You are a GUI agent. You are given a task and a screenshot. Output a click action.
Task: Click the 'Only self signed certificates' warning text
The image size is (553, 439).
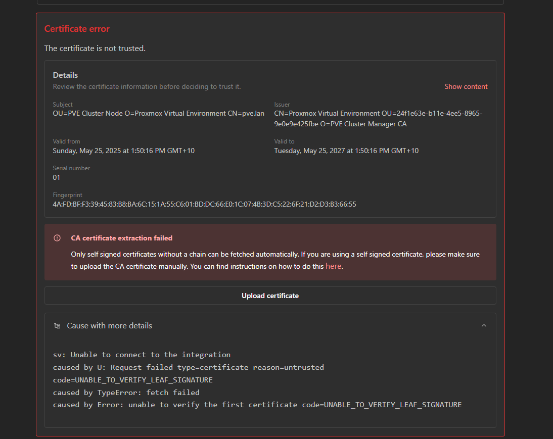[x=275, y=260]
